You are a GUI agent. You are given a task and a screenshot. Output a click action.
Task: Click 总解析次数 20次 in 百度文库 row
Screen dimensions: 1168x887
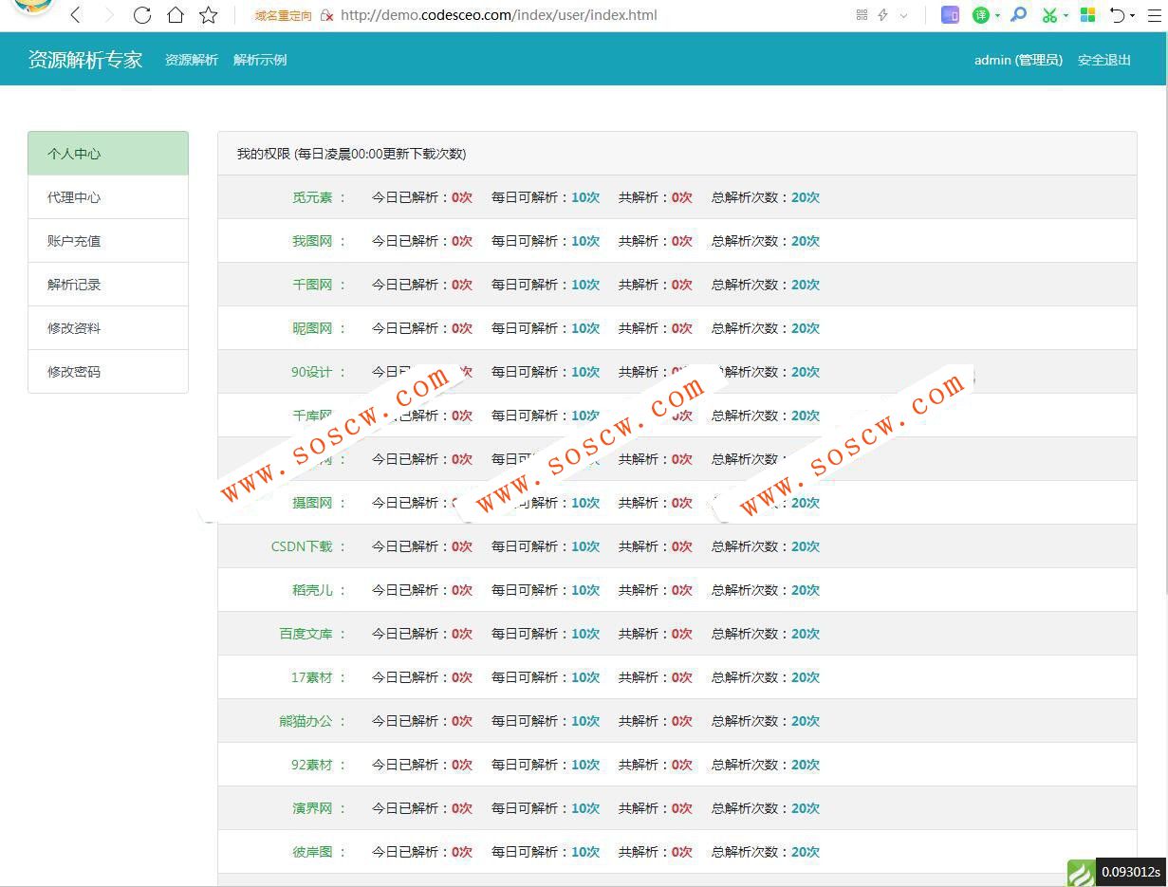pos(766,634)
